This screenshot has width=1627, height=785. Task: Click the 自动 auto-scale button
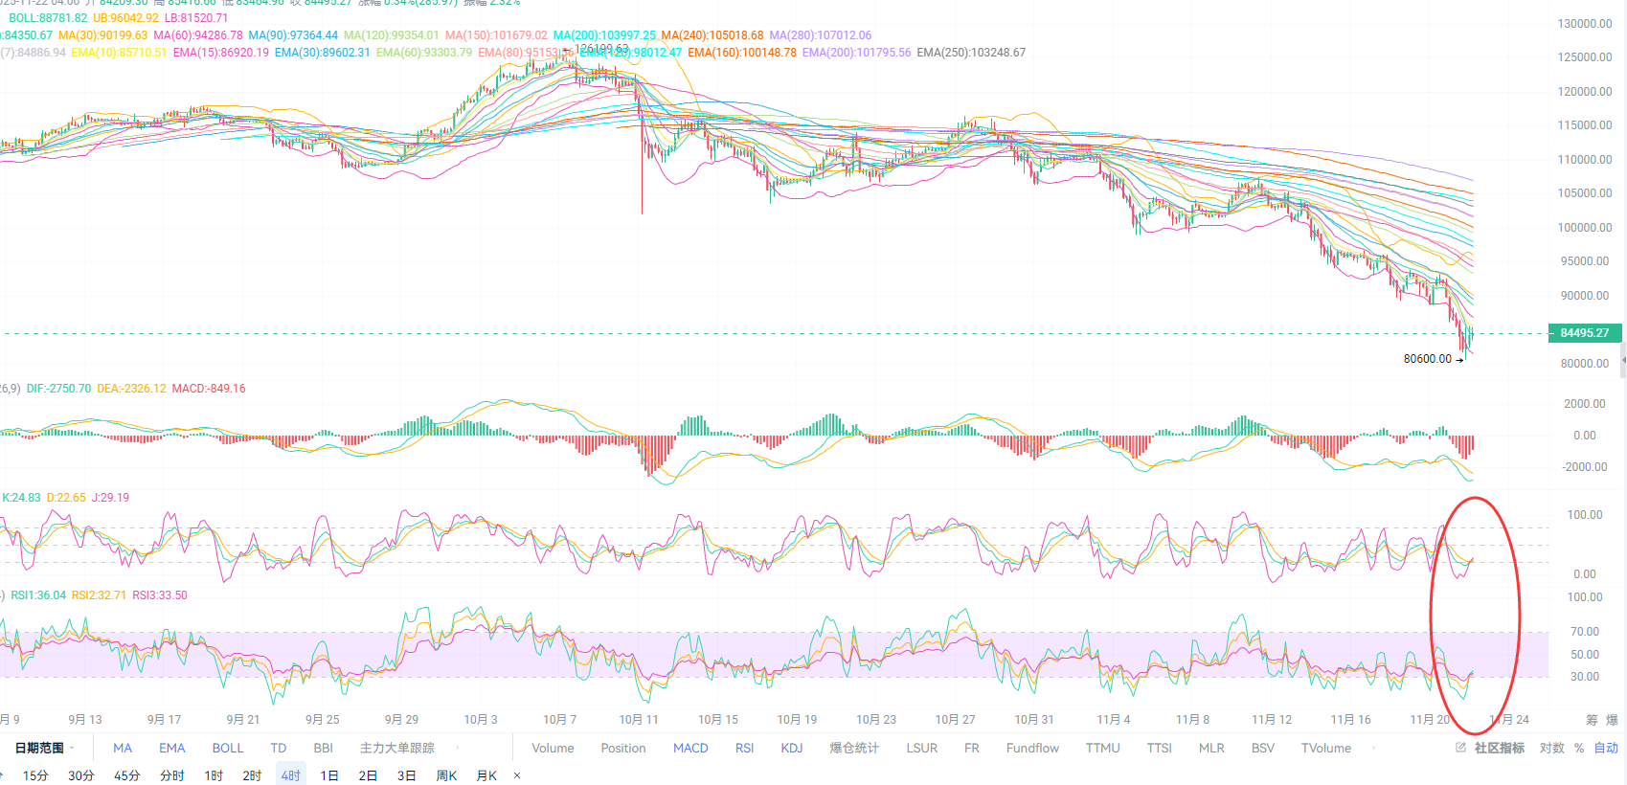pyautogui.click(x=1606, y=748)
